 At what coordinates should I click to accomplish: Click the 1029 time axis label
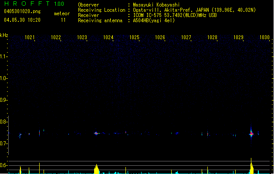click(x=238, y=37)
